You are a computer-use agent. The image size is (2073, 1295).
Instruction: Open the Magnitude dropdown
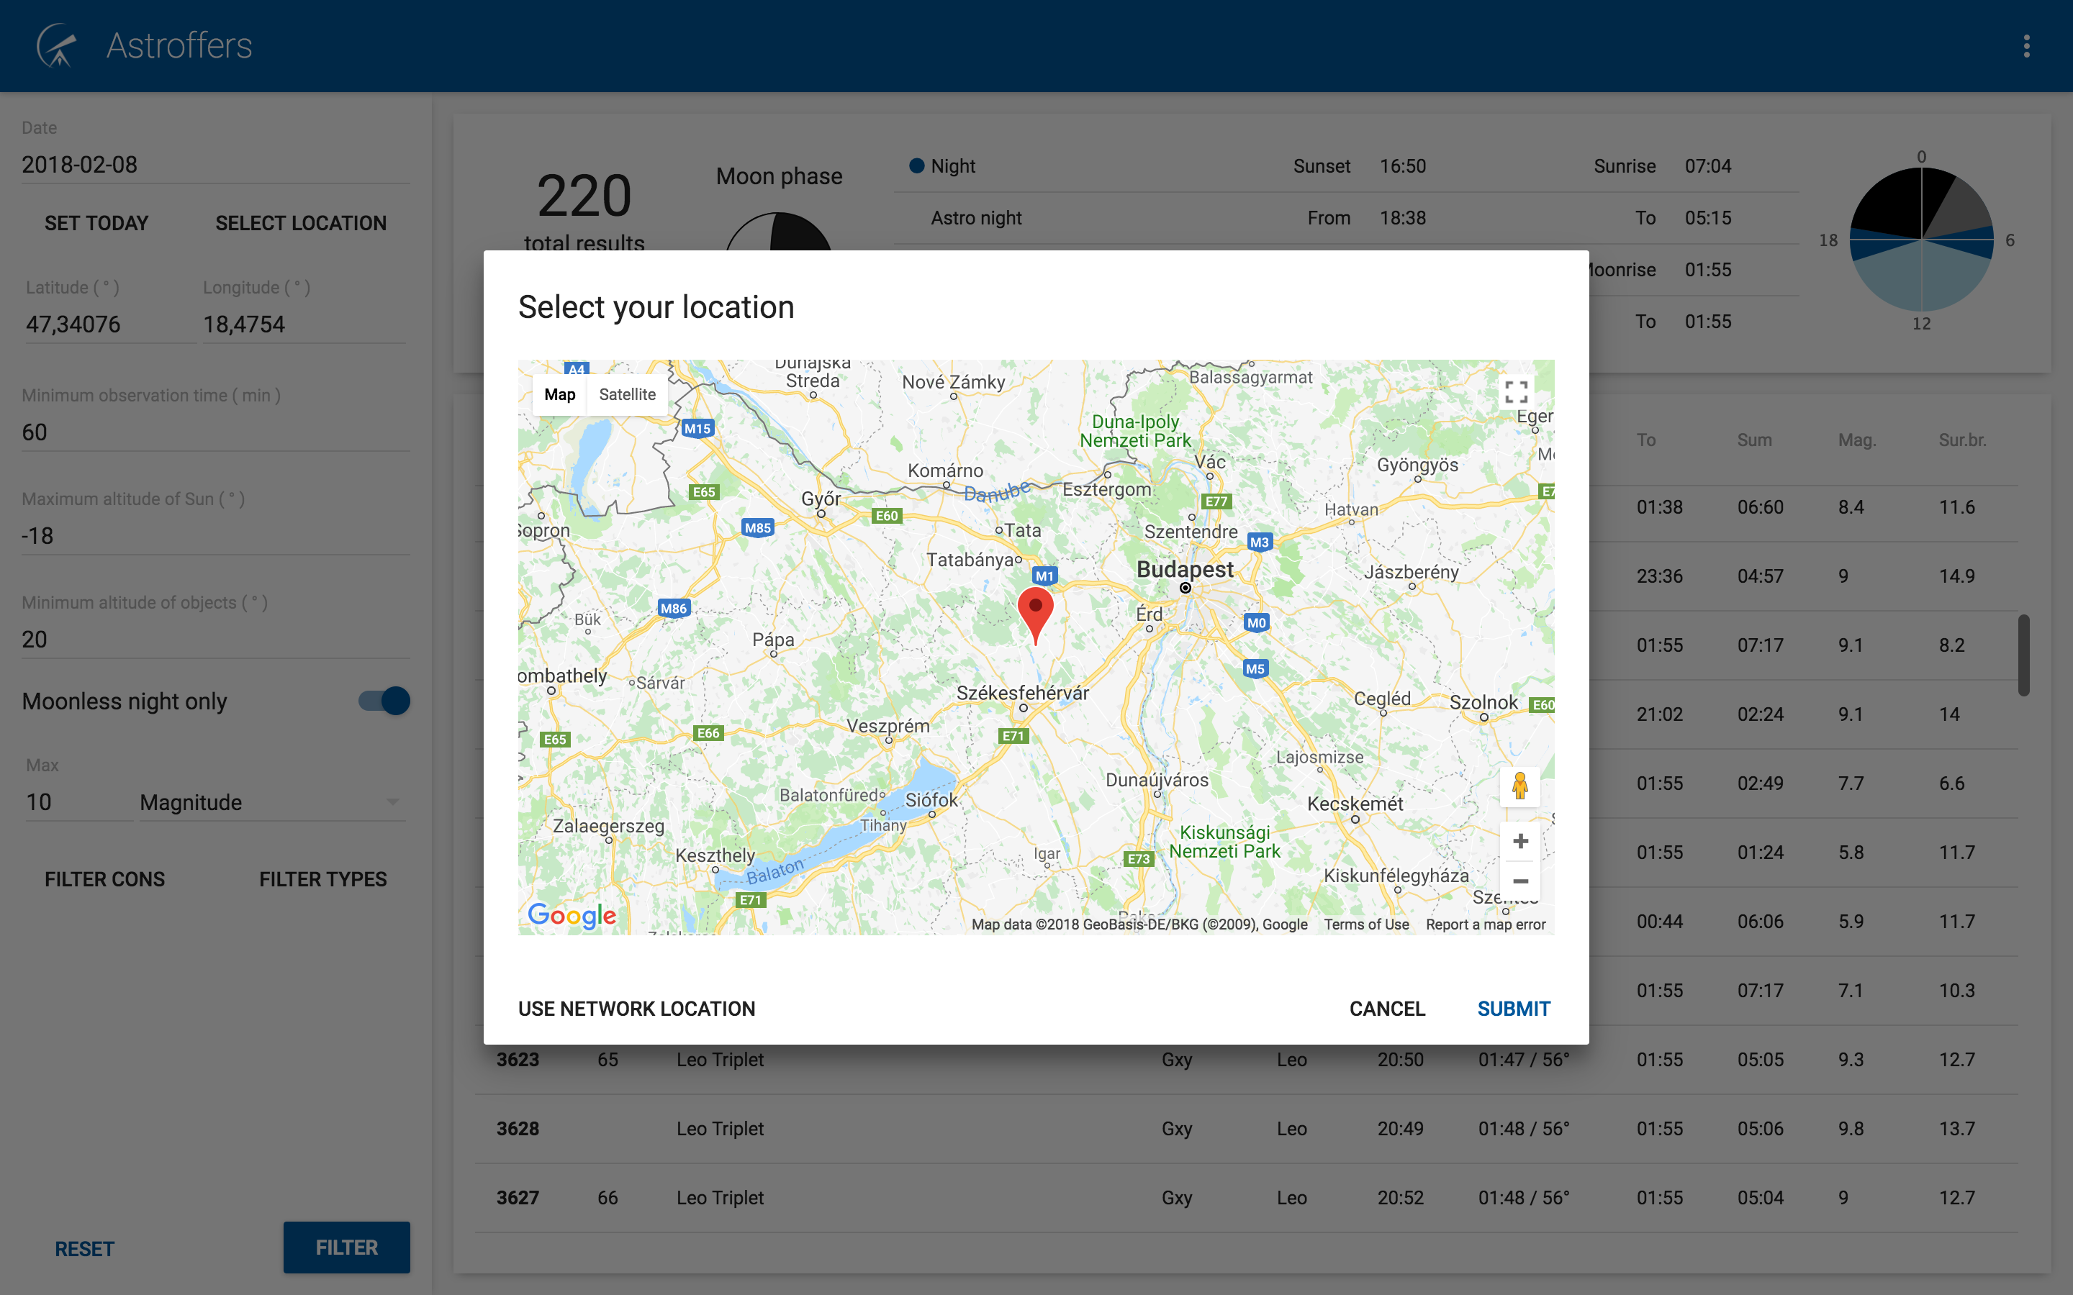271,802
